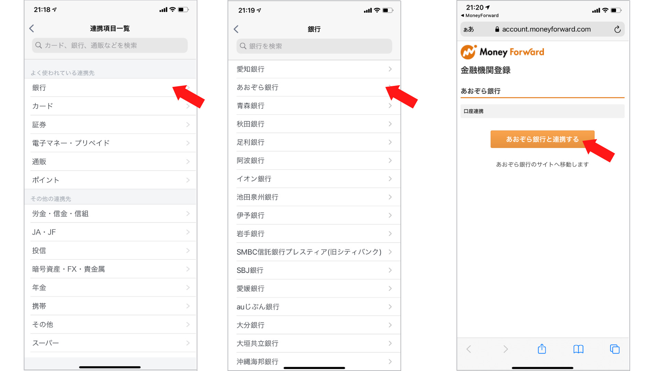Expand 年金 row chevron

point(188,288)
